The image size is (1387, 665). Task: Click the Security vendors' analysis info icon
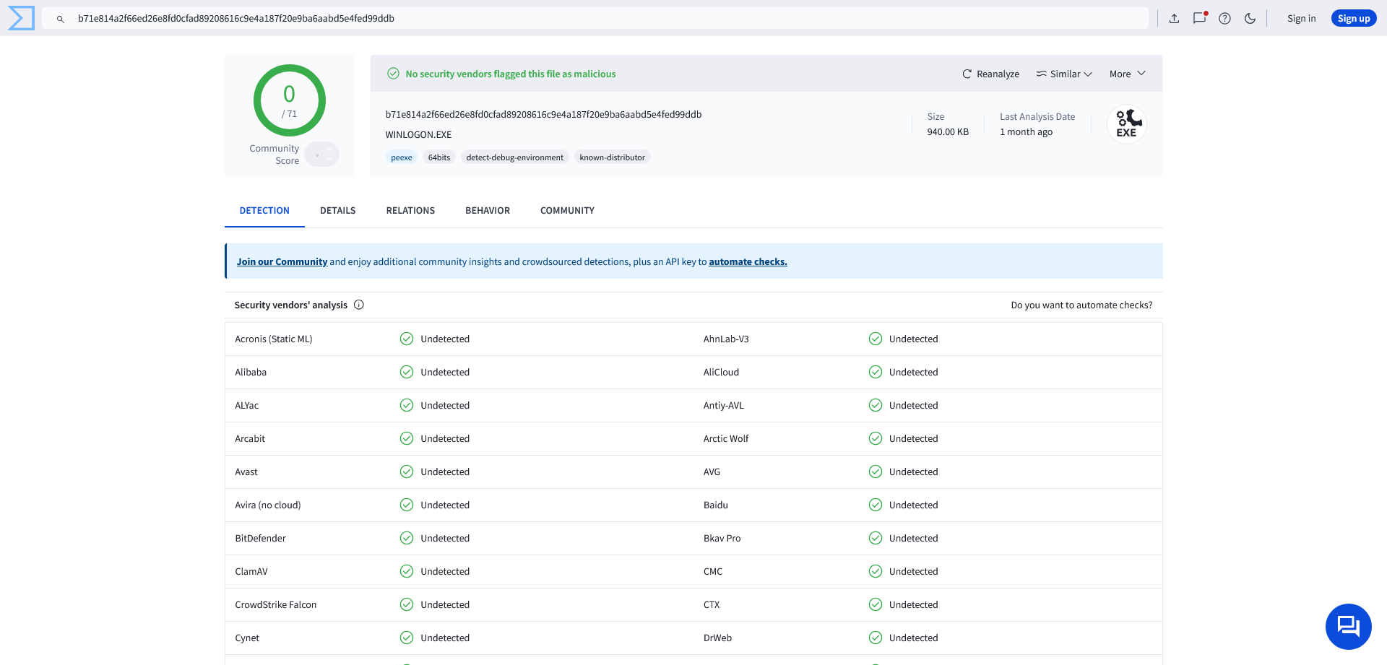pos(359,305)
